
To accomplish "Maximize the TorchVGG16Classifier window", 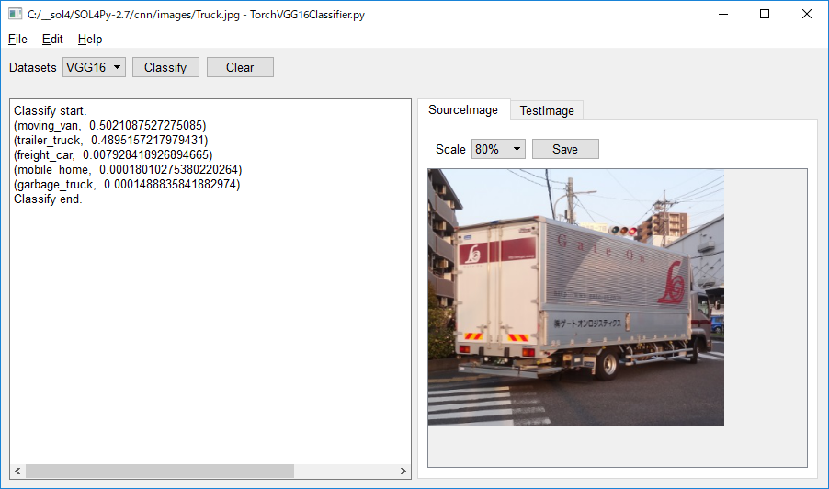I will pyautogui.click(x=765, y=15).
